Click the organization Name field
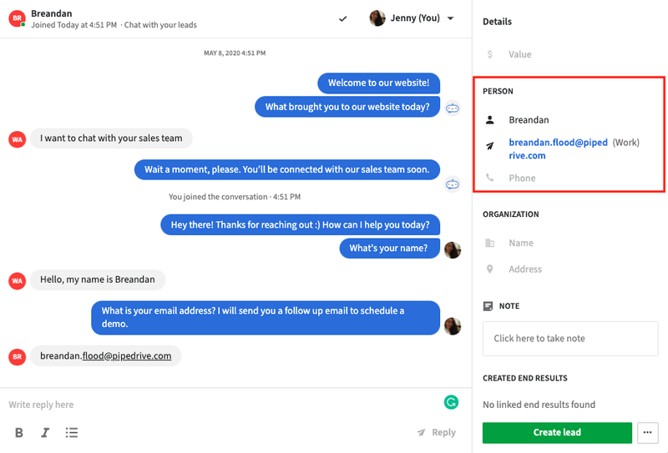This screenshot has height=453, width=668. point(520,243)
